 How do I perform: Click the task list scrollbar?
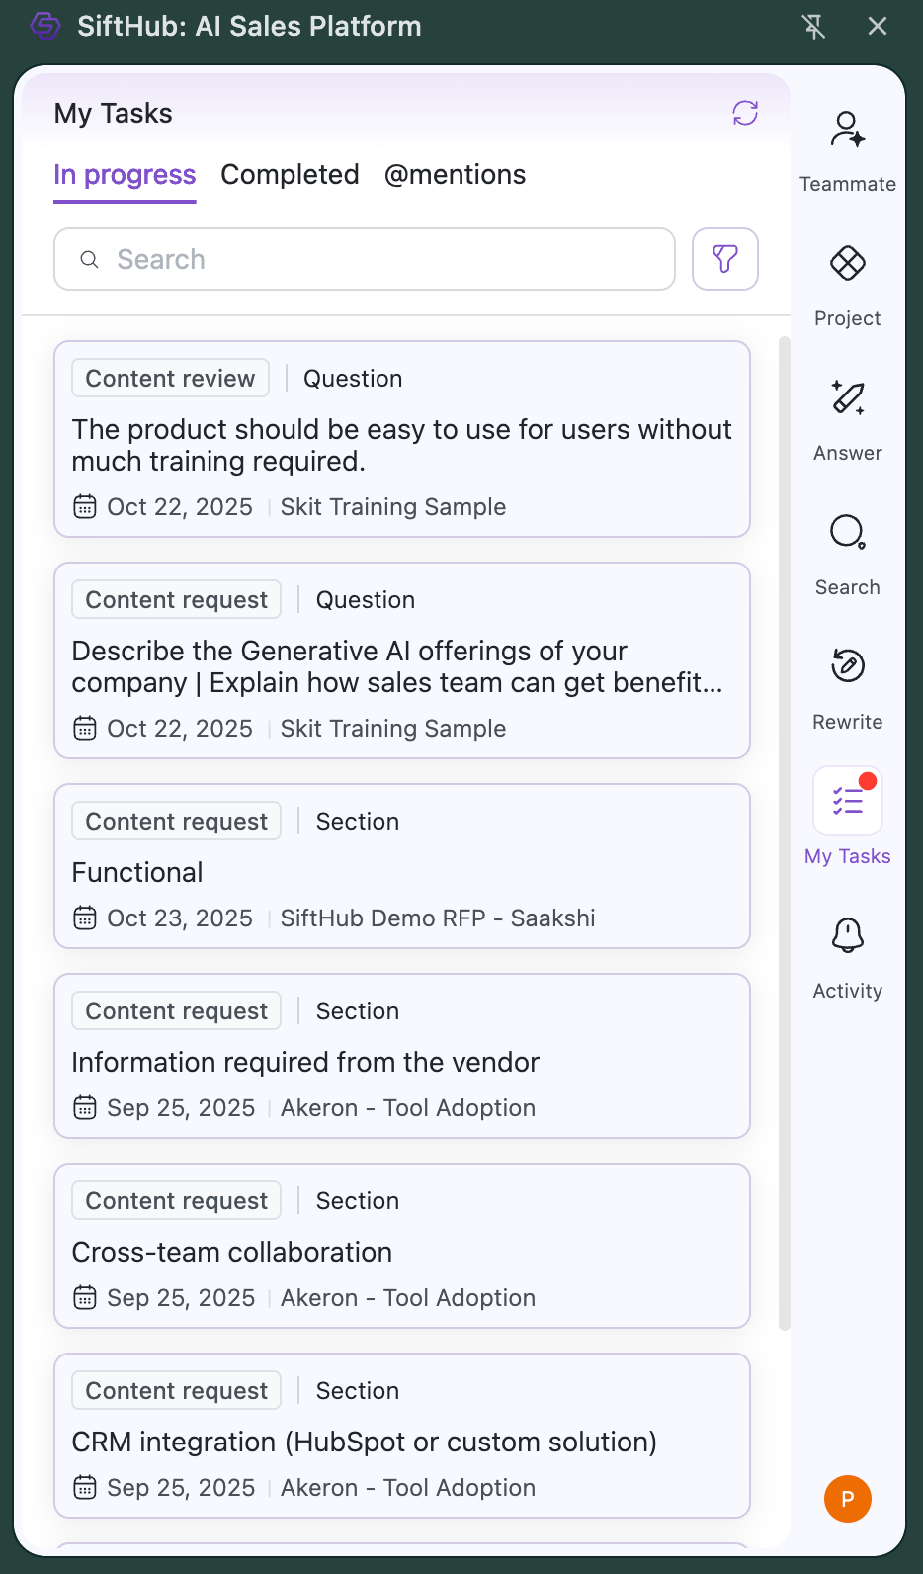click(785, 831)
